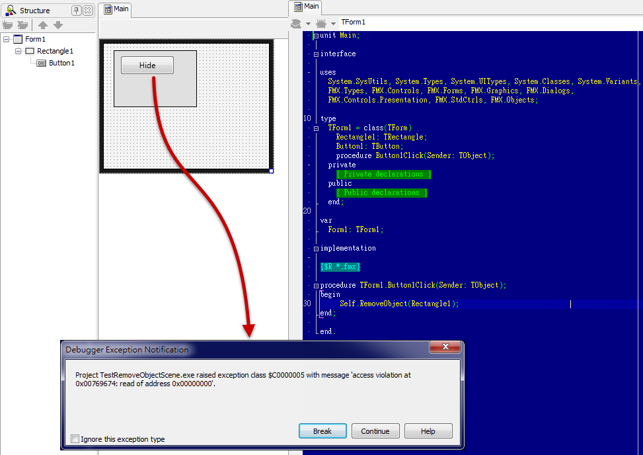This screenshot has height=455, width=643.
Task: Collapse the interface section fold marker
Action: [316, 54]
